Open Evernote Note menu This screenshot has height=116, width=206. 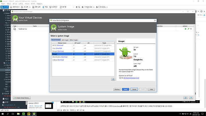click(21, 4)
